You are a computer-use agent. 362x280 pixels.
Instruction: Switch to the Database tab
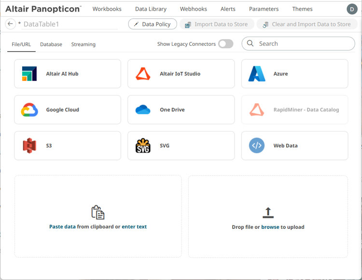(51, 44)
